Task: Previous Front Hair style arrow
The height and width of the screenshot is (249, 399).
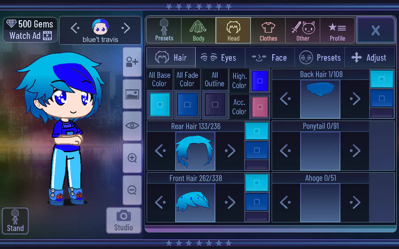Action: click(160, 202)
